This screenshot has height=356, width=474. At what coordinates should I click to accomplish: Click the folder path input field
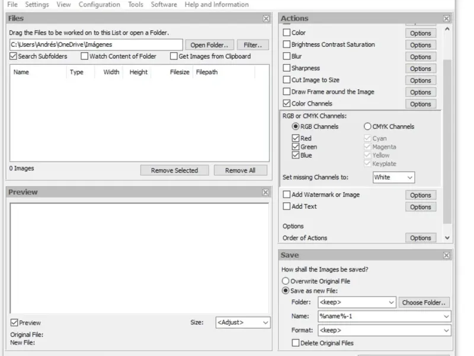(96, 44)
